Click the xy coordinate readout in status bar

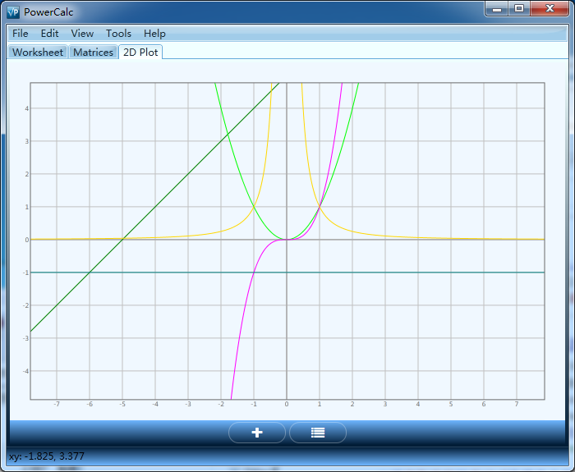pyautogui.click(x=46, y=456)
